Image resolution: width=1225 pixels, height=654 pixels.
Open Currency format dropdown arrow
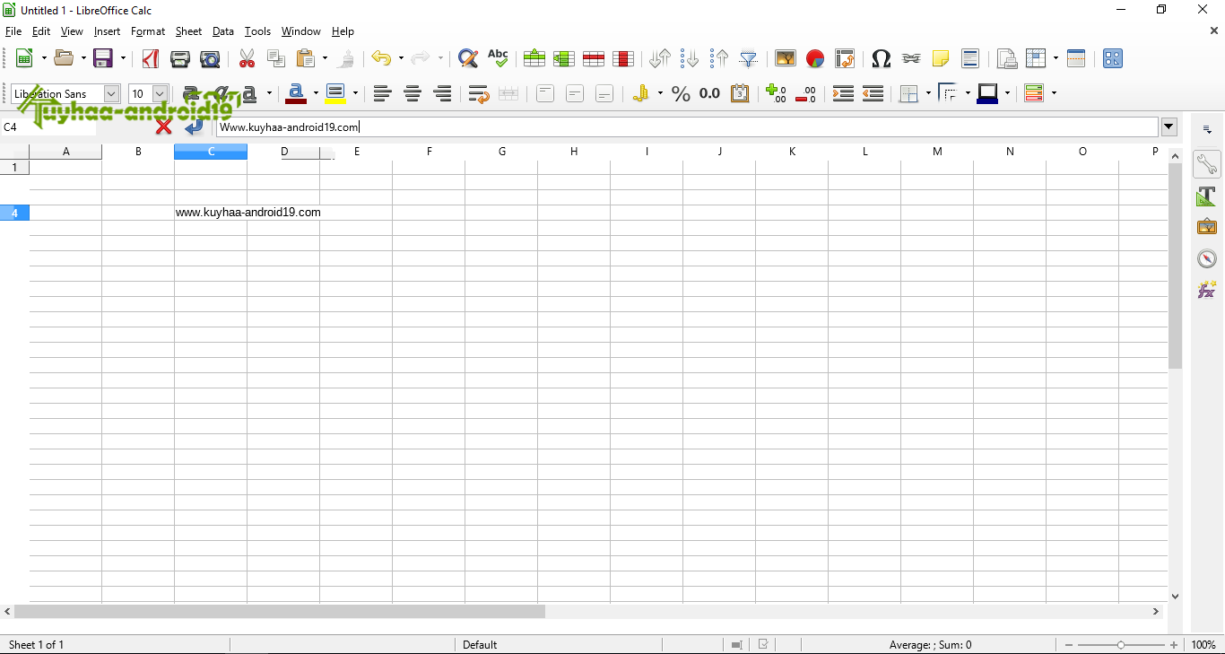(660, 93)
